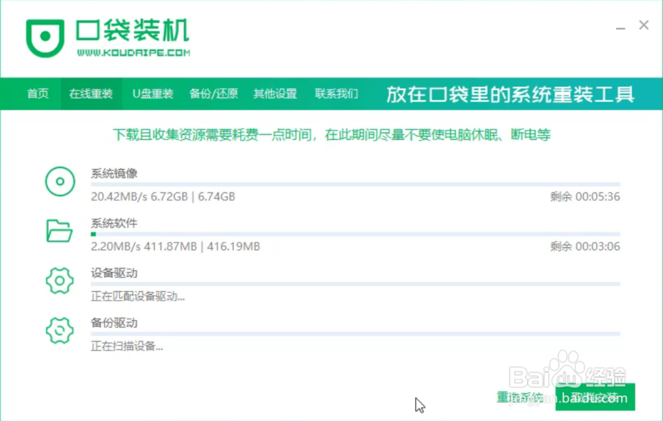Click the 系统镜像 label
The width and height of the screenshot is (663, 421).
pos(114,173)
